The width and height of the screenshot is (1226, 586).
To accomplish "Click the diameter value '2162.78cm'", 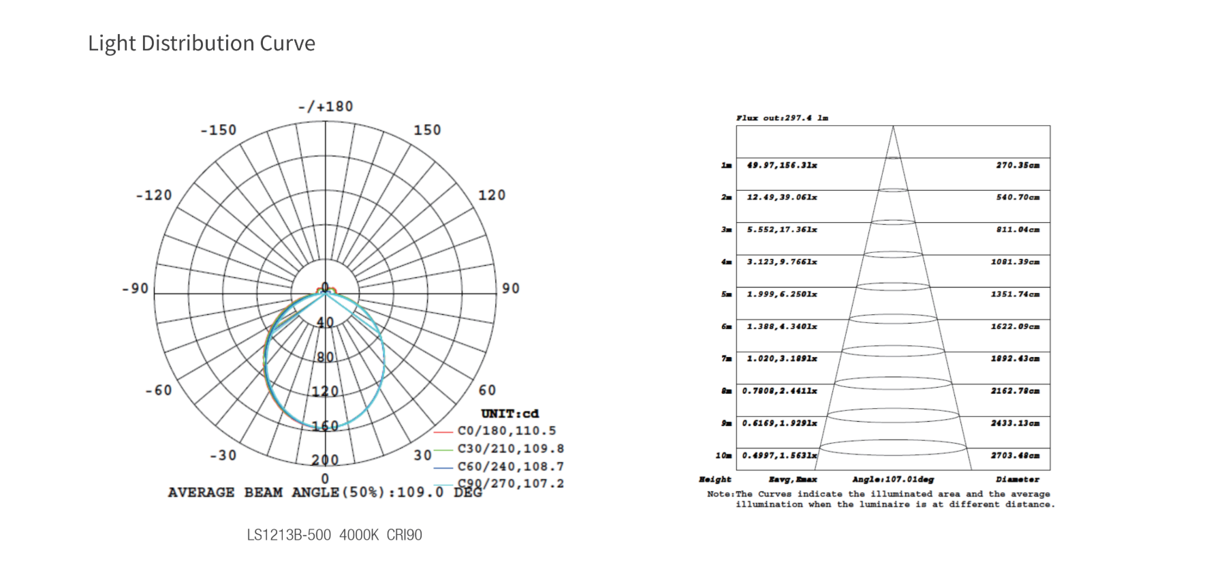I will tap(1015, 391).
